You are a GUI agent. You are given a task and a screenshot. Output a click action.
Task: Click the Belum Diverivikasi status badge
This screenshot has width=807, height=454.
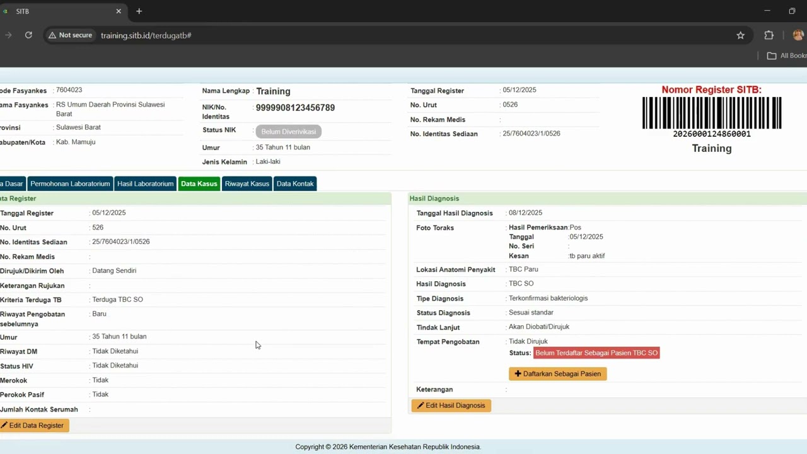289,132
